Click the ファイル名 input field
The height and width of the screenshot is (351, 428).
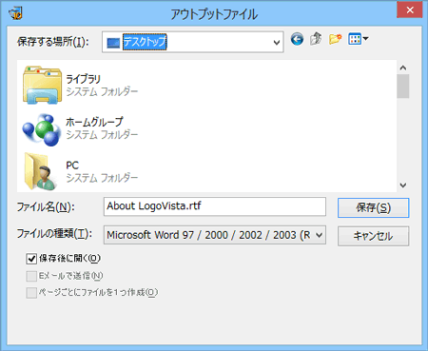(x=215, y=206)
